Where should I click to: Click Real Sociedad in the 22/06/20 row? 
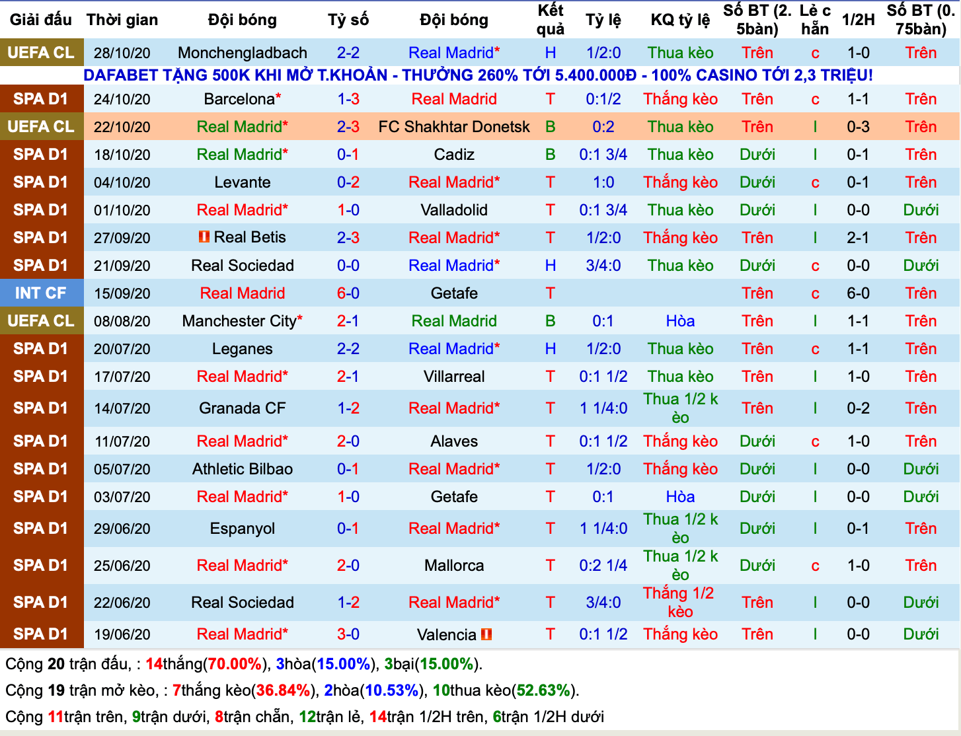(243, 603)
